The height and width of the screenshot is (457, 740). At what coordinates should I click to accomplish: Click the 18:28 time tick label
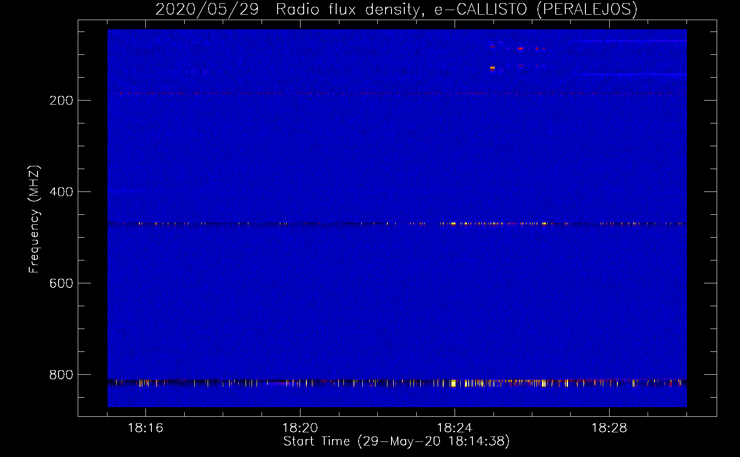coord(609,428)
